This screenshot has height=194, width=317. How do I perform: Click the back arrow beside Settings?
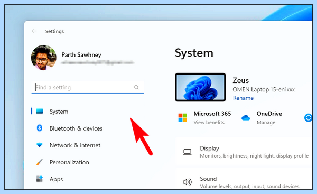tap(34, 31)
